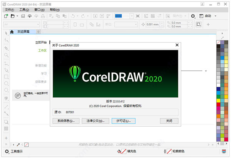The height and width of the screenshot is (158, 231).
Task: Increase nudge distance with stepper up arrow
Action: click(x=162, y=23)
